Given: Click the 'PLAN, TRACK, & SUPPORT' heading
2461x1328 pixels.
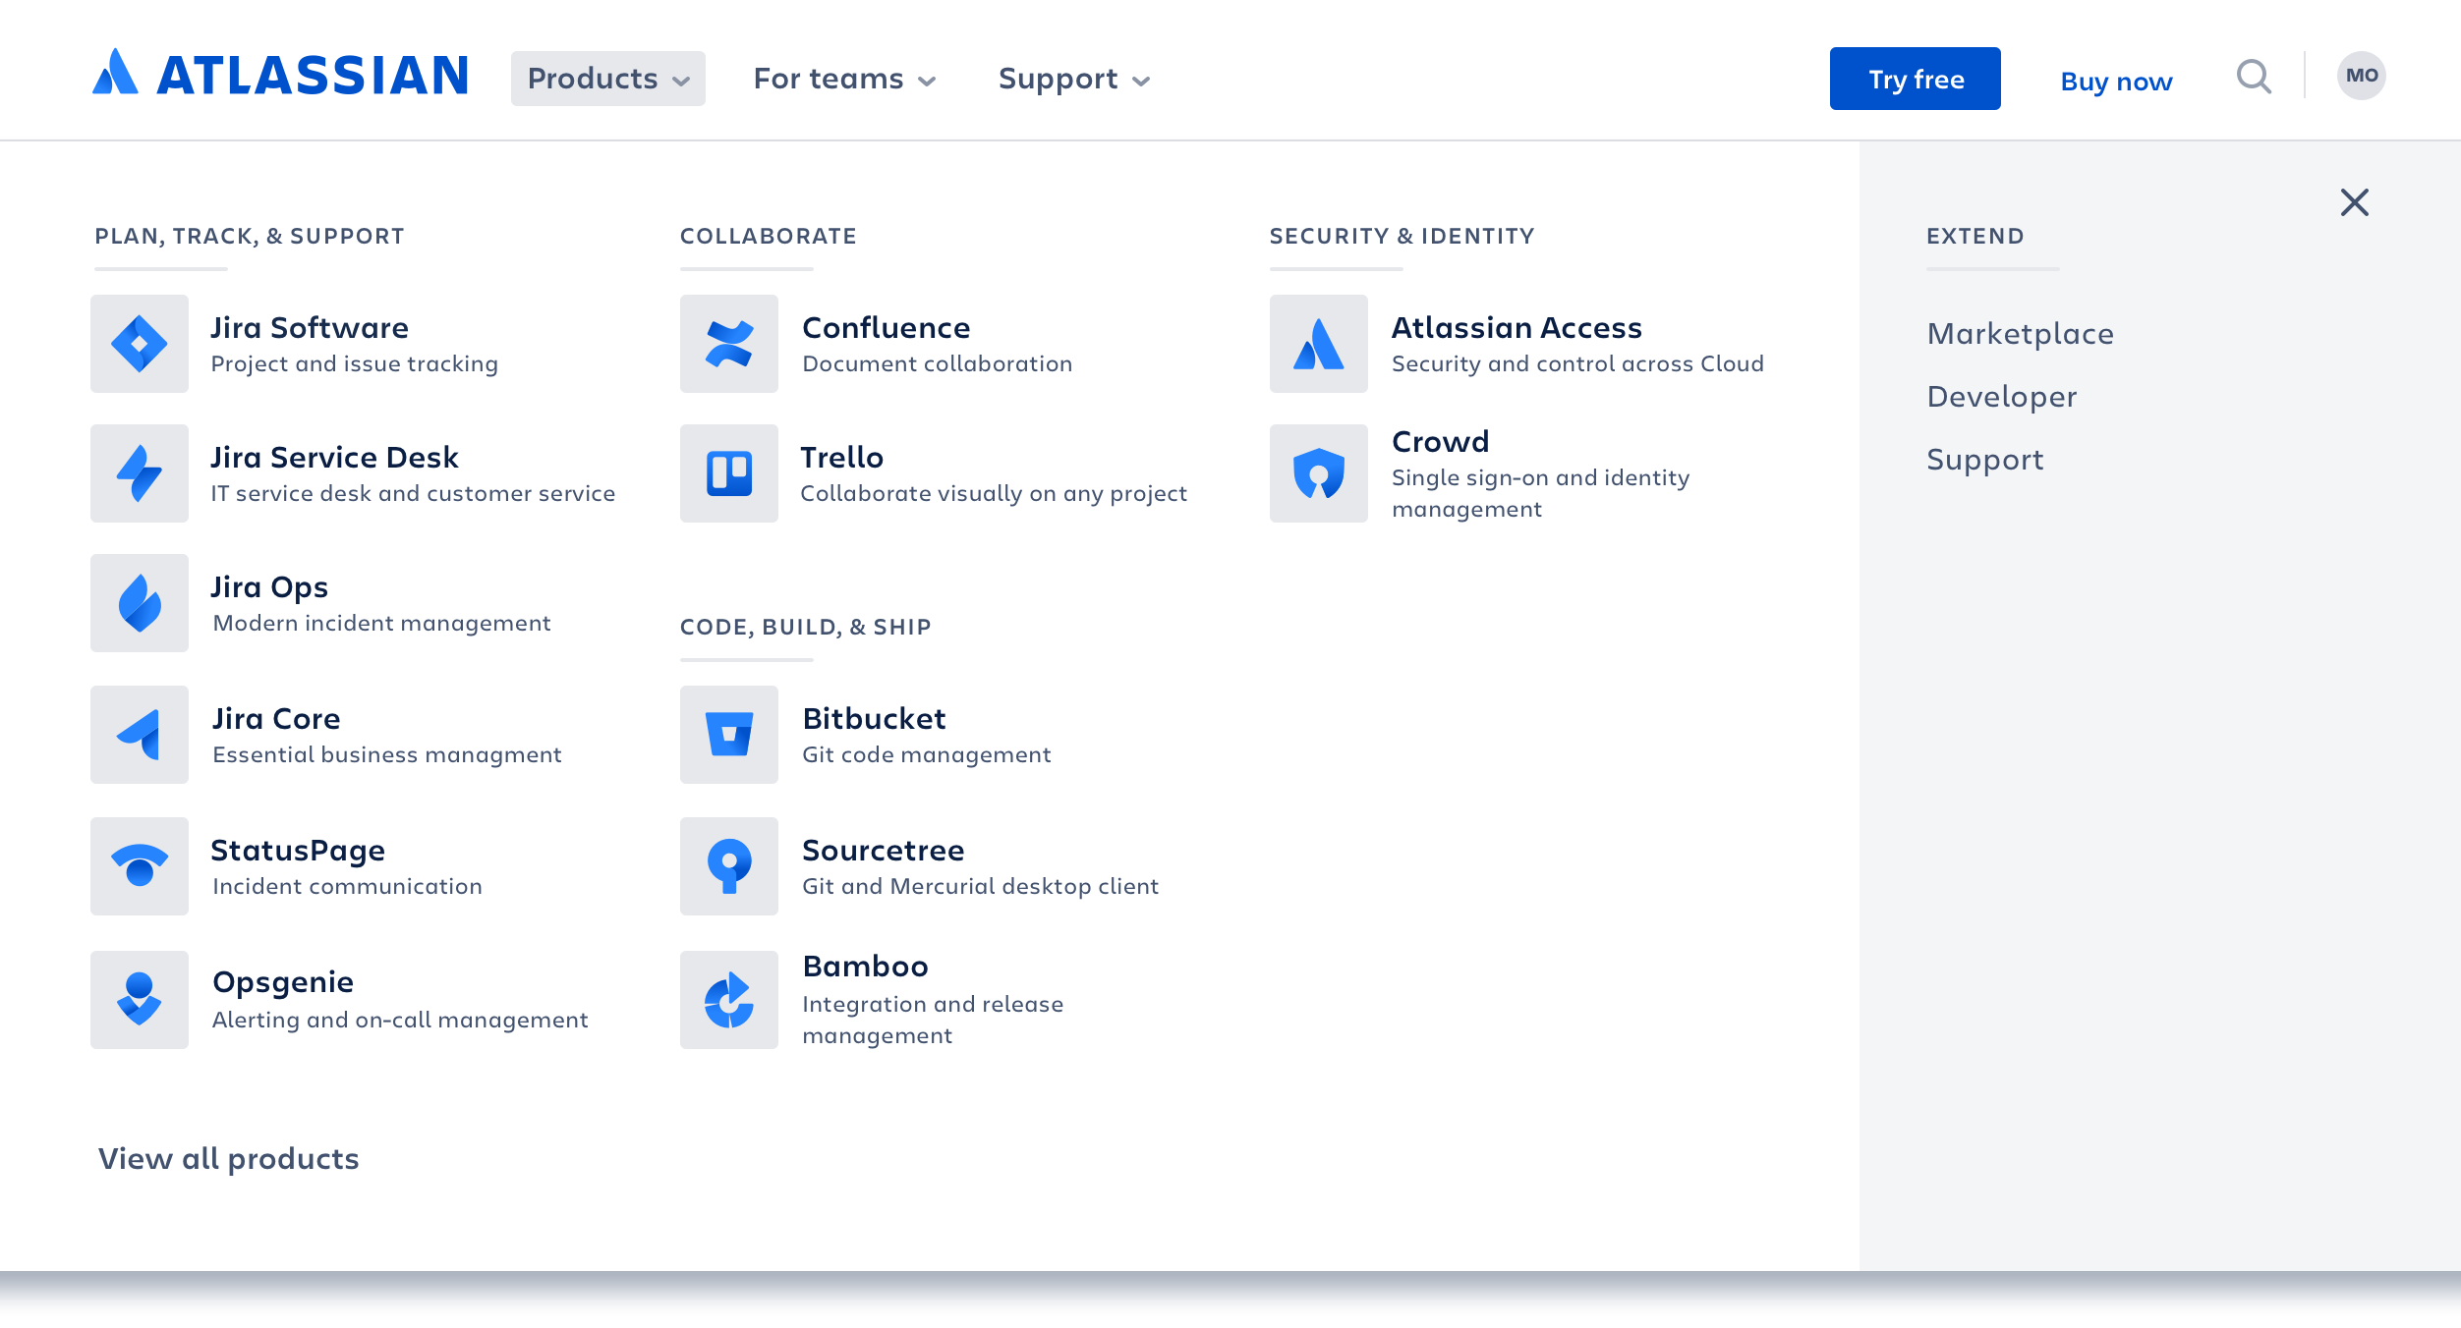Looking at the screenshot, I should (x=250, y=237).
